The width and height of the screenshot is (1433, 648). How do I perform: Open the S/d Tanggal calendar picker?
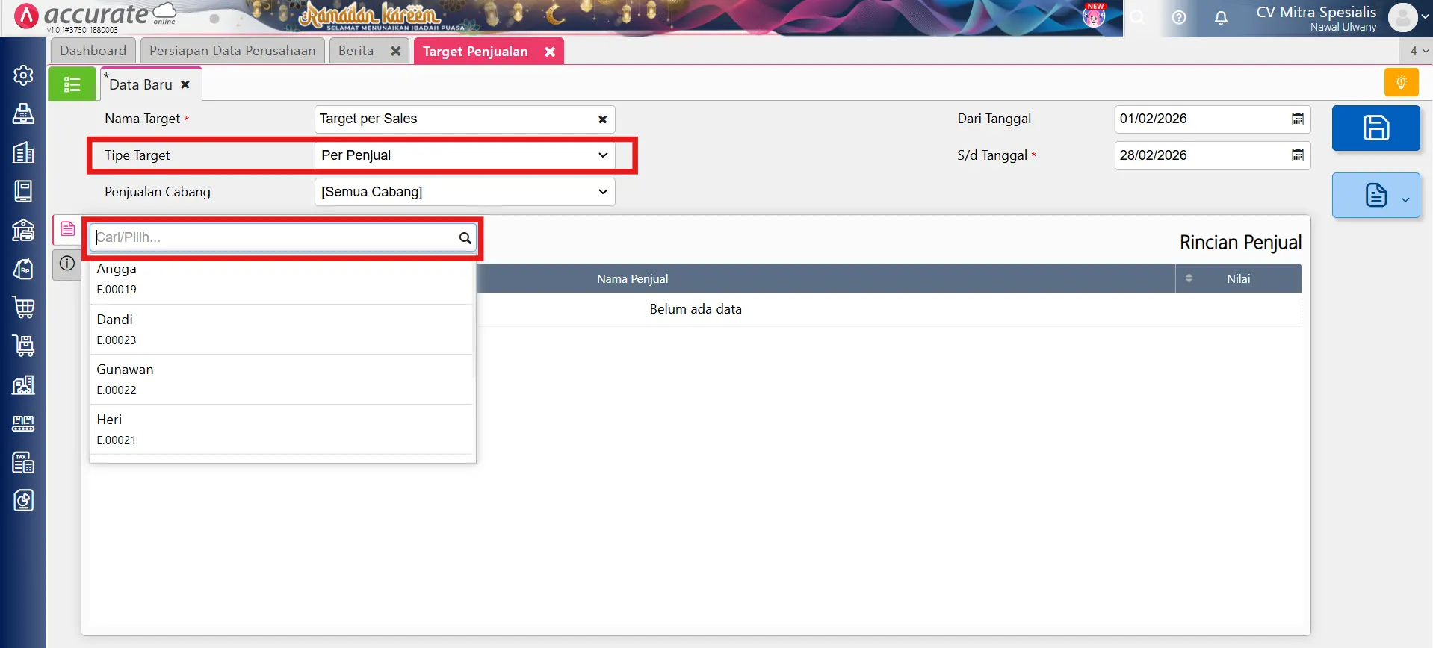[1298, 155]
